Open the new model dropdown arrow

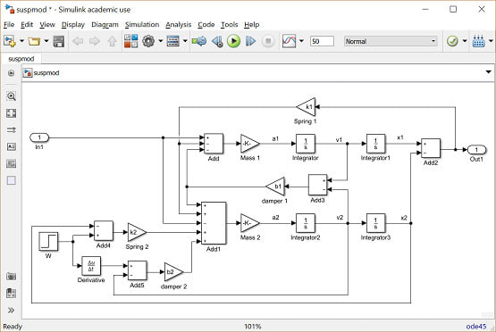click(21, 41)
